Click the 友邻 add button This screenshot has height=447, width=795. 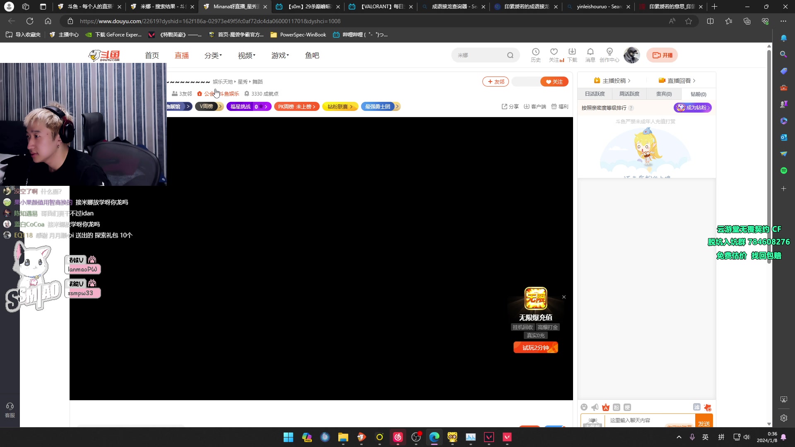pos(496,82)
